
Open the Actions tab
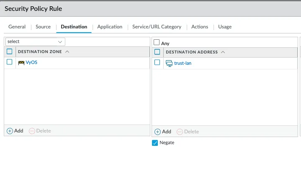click(200, 27)
